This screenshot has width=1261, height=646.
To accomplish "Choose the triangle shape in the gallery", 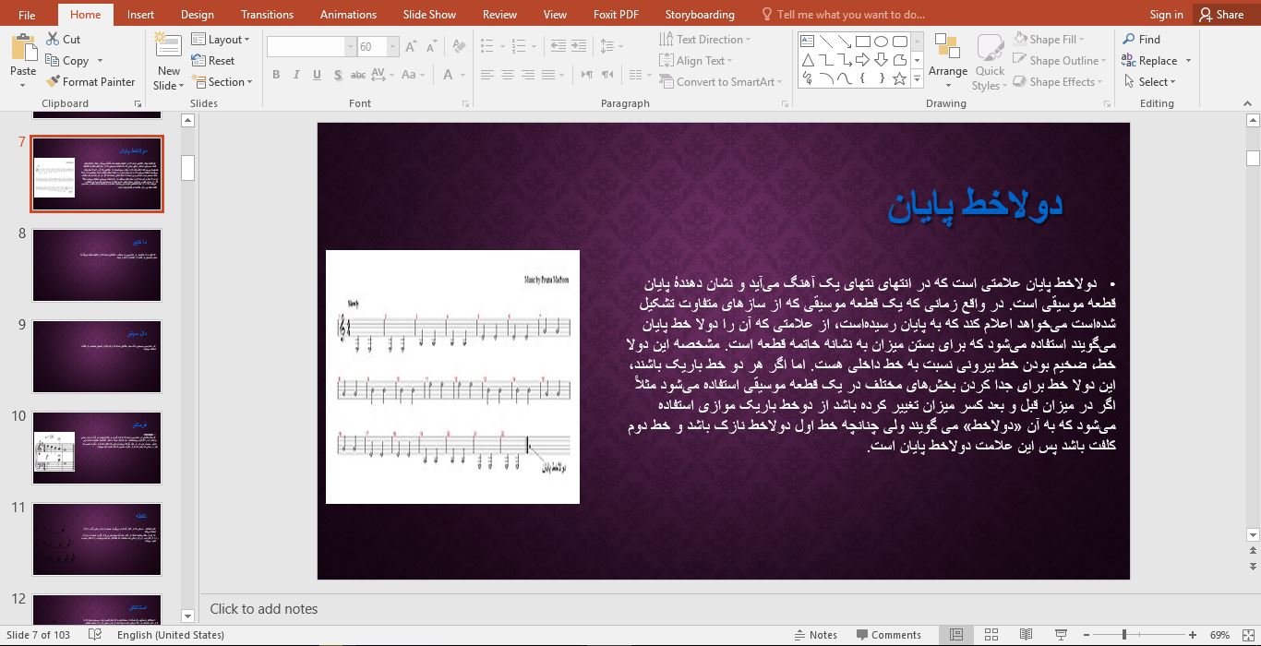I will coord(808,60).
